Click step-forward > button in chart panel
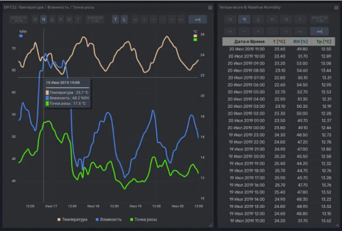The height and width of the screenshot is (231, 342). [x=172, y=20]
